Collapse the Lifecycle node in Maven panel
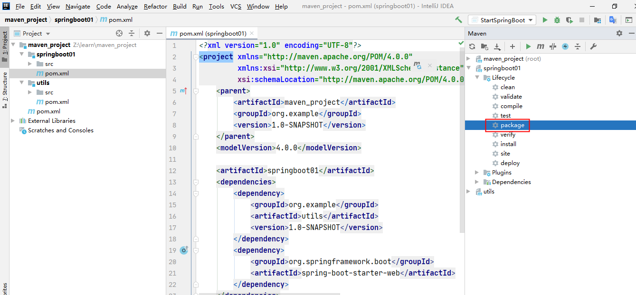The width and height of the screenshot is (636, 295). [477, 77]
